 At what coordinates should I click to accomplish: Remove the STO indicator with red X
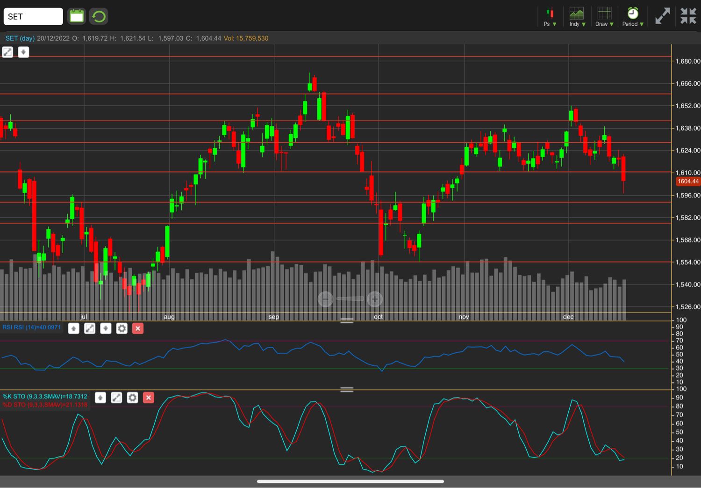(149, 398)
